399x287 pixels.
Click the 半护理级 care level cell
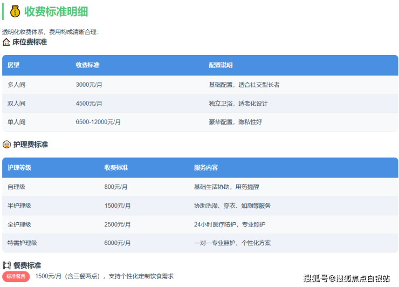[19, 206]
